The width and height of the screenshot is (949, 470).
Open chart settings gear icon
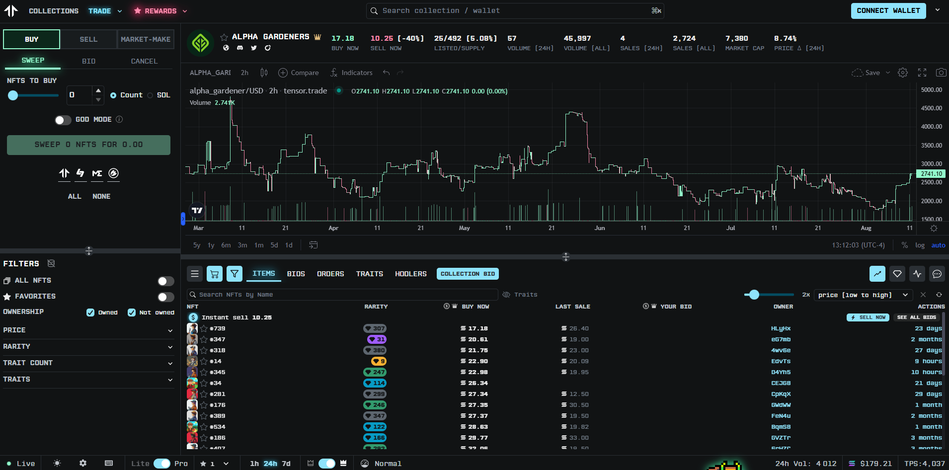click(903, 73)
